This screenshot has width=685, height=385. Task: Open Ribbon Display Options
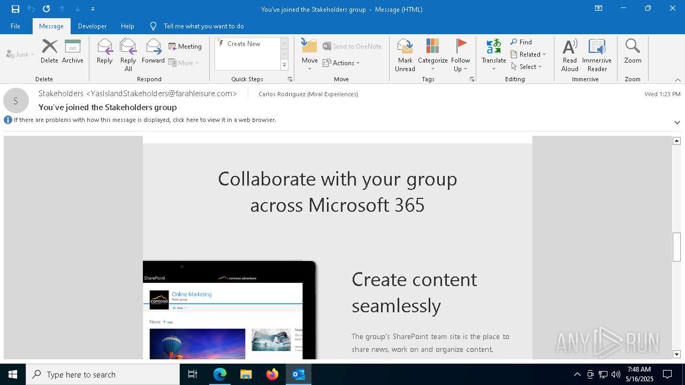(x=599, y=9)
